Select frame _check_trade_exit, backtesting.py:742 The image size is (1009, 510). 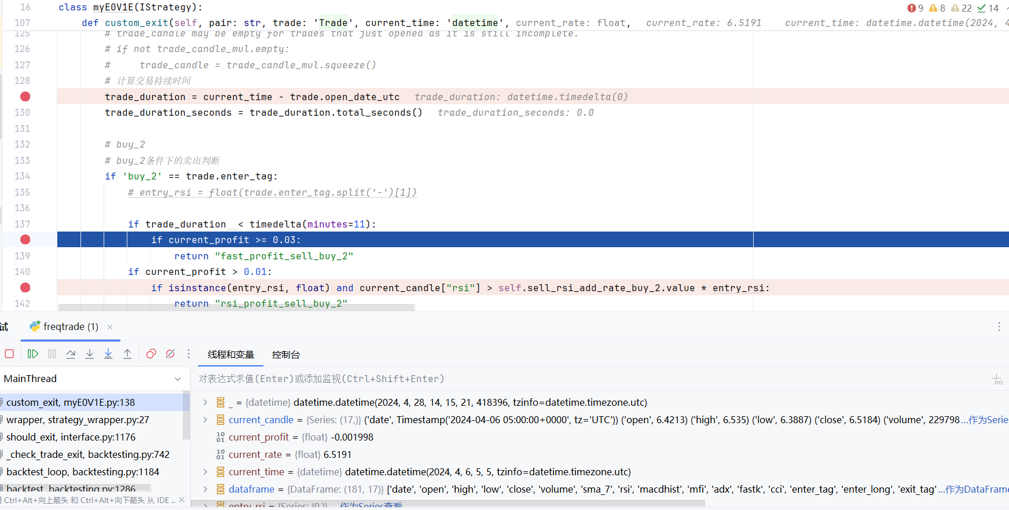pyautogui.click(x=91, y=454)
